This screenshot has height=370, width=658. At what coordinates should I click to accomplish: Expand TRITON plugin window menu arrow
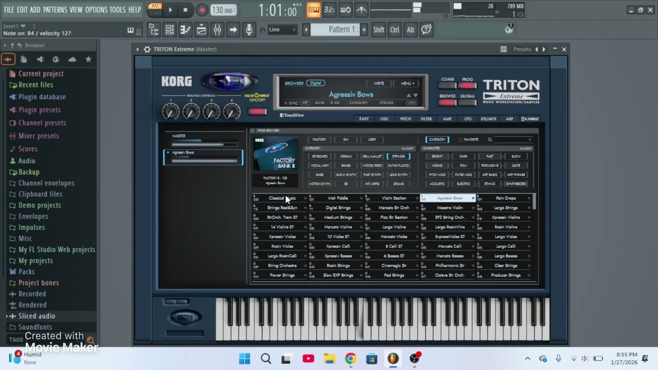[137, 49]
